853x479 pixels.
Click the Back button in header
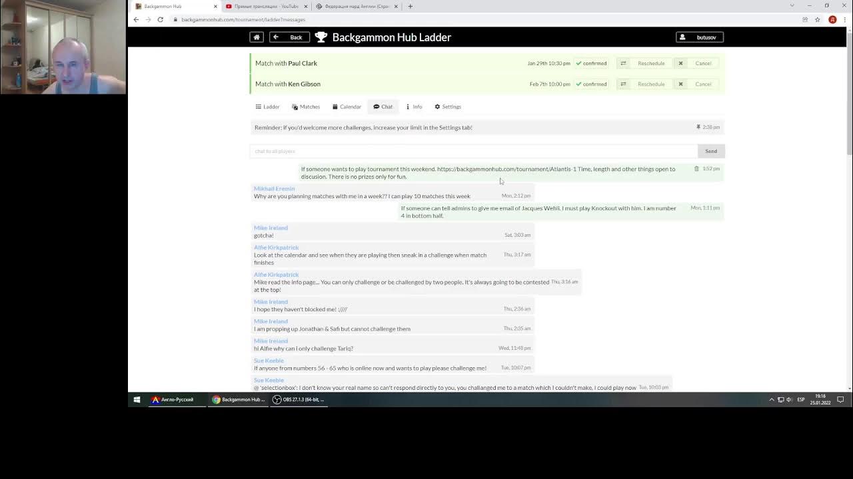(289, 37)
